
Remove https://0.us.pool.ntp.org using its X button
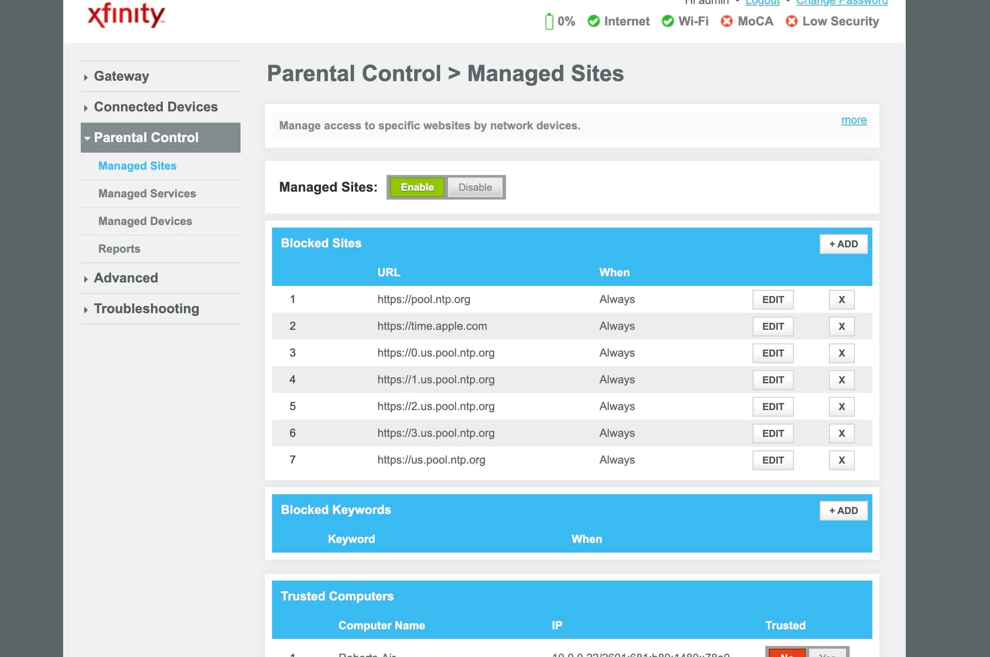coord(841,353)
